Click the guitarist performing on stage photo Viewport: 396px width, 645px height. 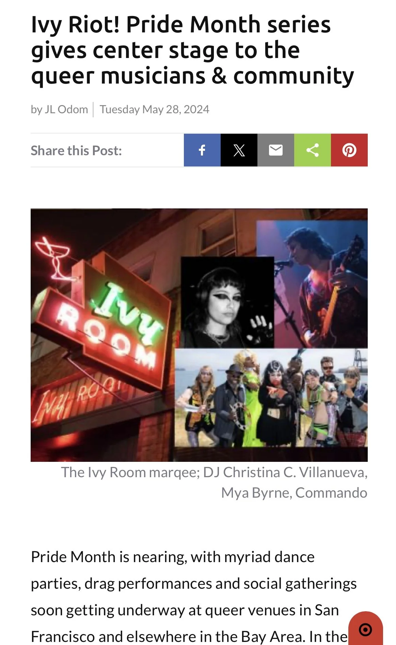[x=312, y=284]
